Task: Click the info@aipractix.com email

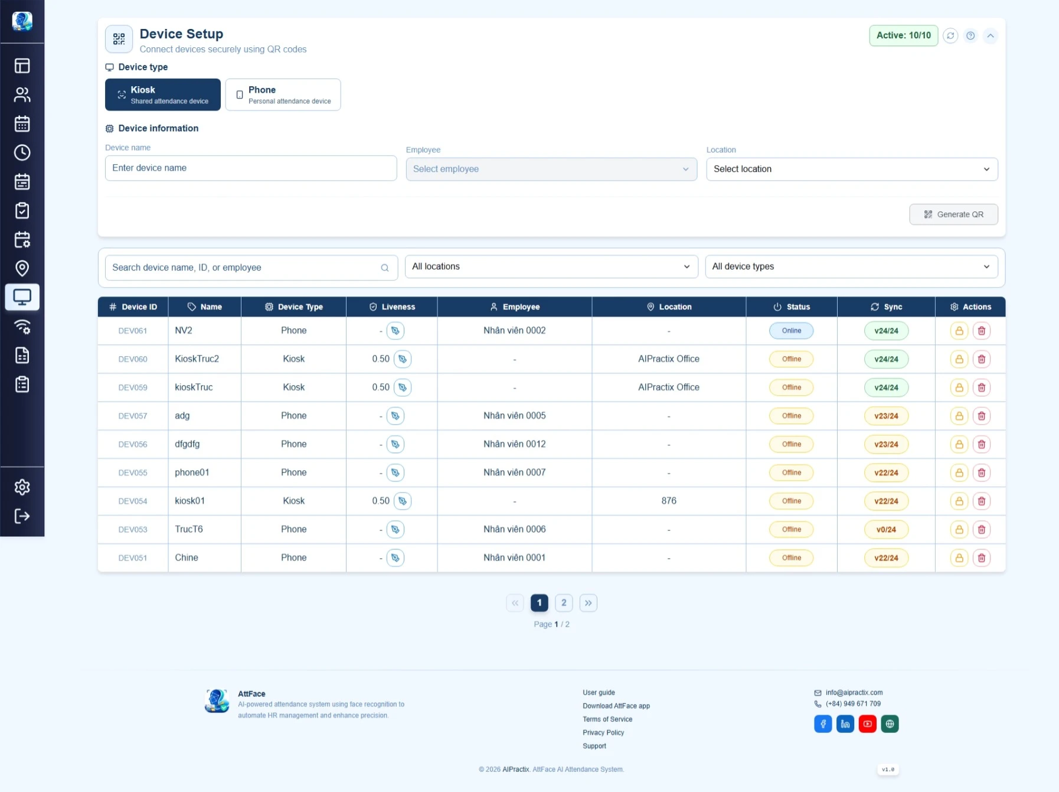Action: [854, 692]
